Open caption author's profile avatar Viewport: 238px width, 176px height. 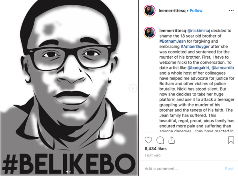click(x=149, y=33)
